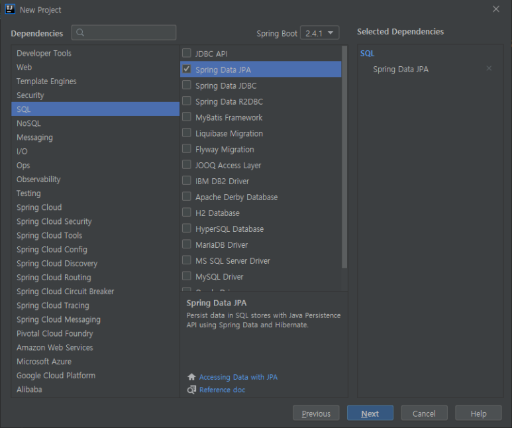Open Help for the dialog
The image size is (512, 428).
pyautogui.click(x=478, y=413)
